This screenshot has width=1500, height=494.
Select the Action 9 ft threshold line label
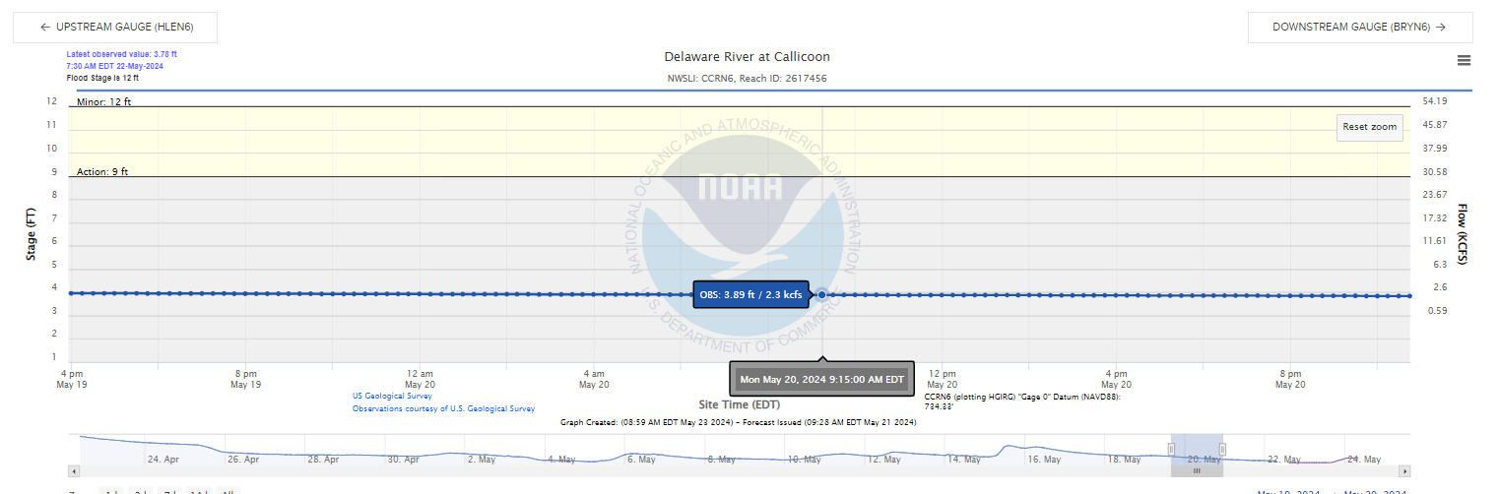point(102,172)
